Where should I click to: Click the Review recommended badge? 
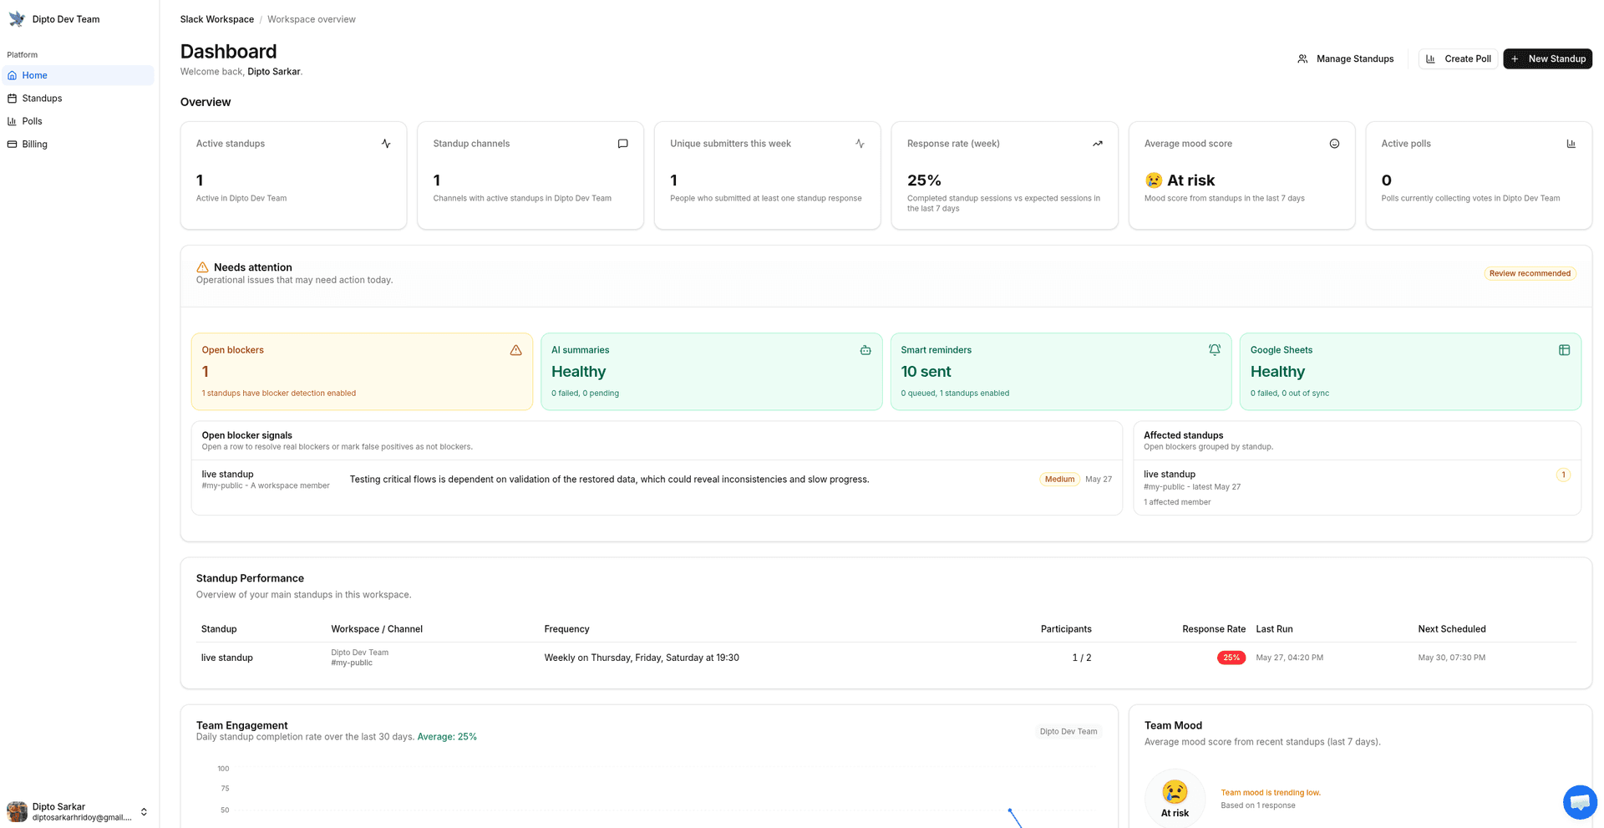(1530, 273)
